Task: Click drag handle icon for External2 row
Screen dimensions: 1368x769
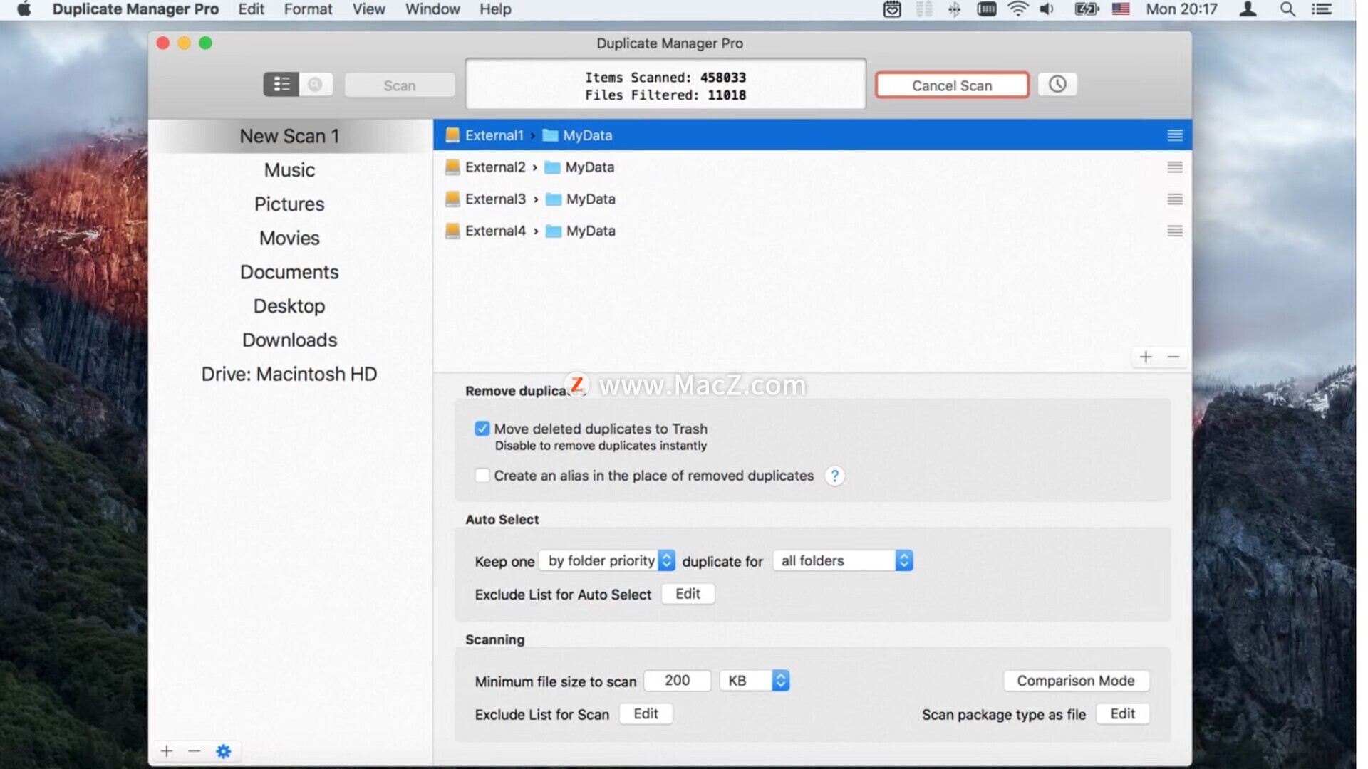Action: [1175, 167]
